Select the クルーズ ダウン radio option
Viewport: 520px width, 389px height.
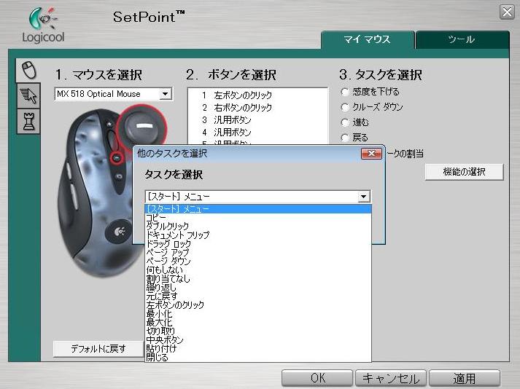pos(345,107)
